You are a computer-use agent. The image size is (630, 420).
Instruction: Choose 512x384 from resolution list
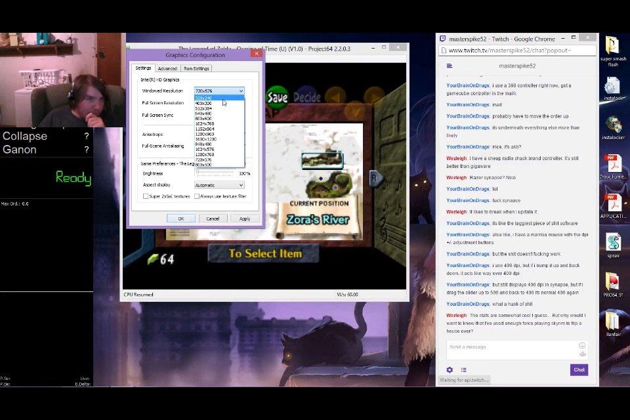219,108
